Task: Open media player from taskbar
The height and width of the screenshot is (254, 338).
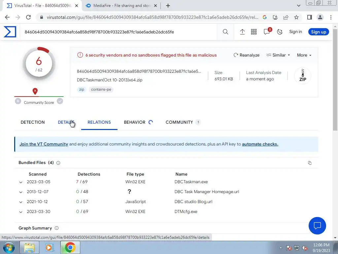Action: tap(49, 248)
